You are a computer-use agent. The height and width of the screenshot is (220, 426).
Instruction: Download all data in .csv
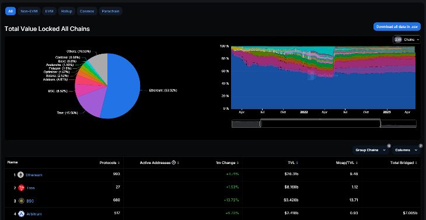click(x=397, y=27)
